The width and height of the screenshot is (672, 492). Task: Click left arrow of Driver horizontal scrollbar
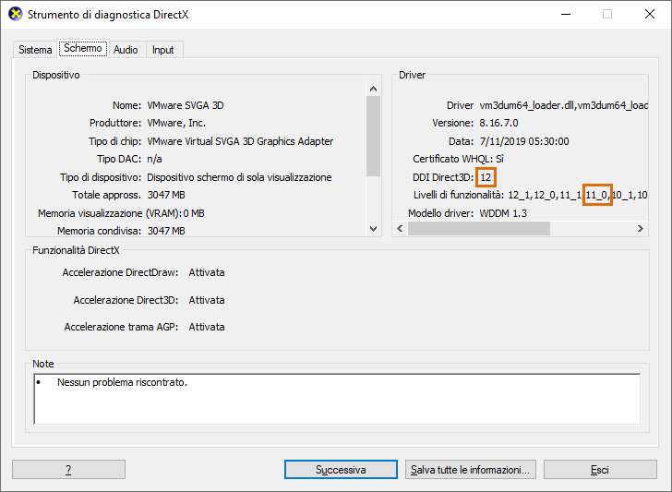(x=400, y=228)
